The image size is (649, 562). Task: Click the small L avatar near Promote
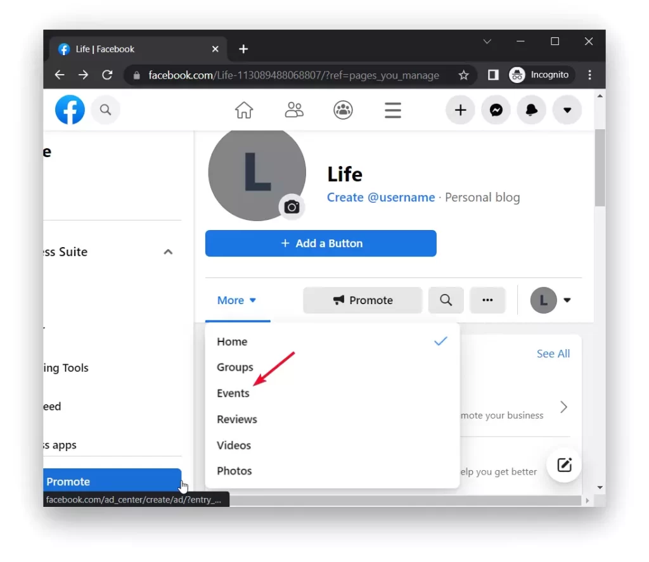[543, 300]
